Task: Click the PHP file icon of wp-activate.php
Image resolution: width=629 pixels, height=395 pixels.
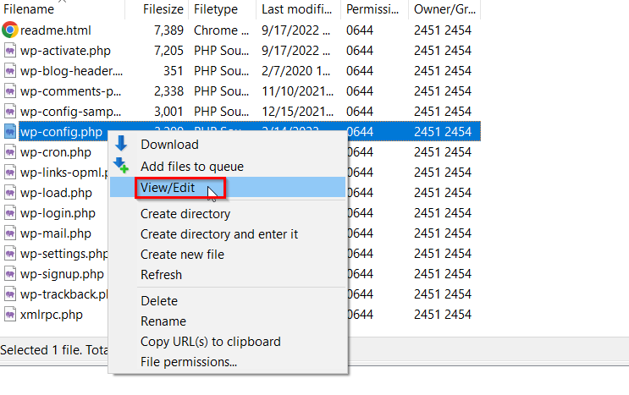Action: [x=10, y=51]
